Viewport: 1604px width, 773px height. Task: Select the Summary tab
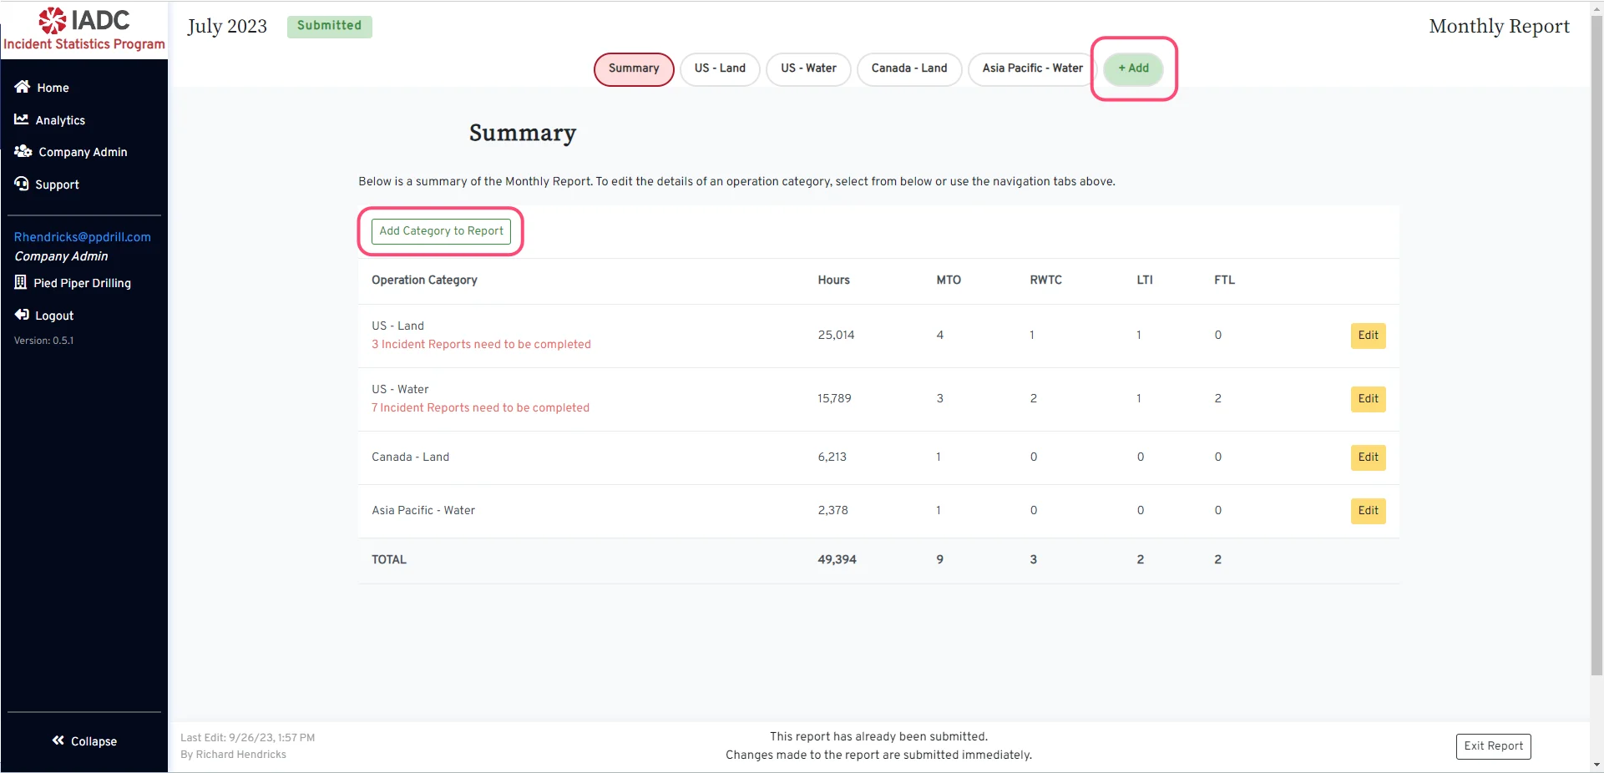[634, 68]
